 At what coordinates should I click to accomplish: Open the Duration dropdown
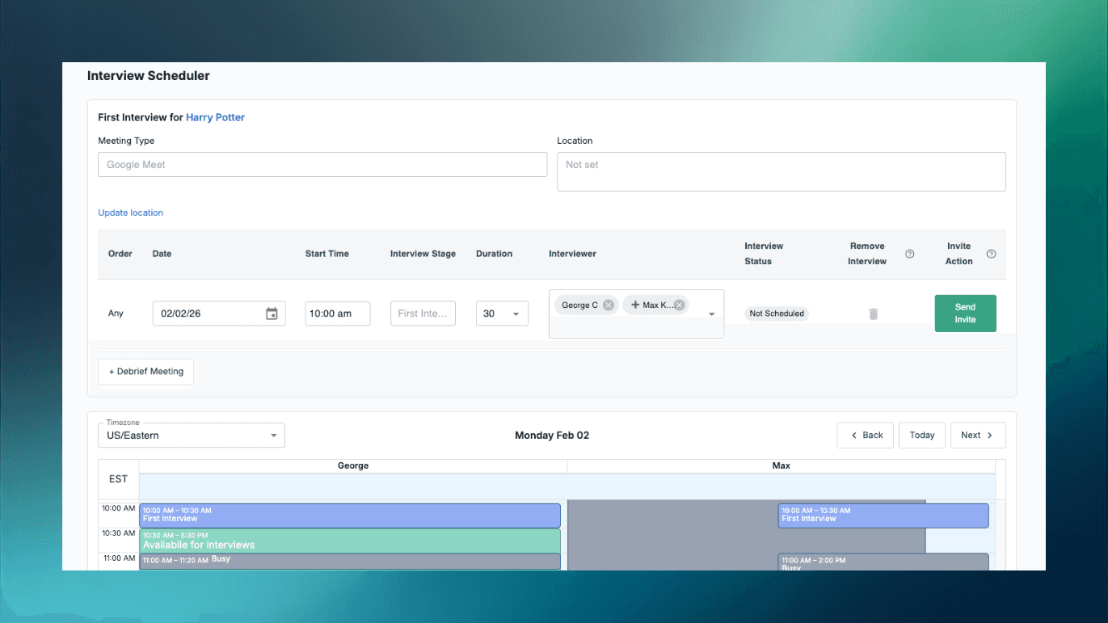[502, 314]
